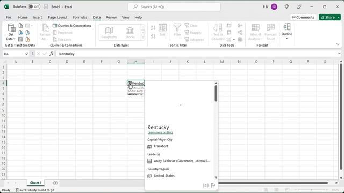Open the Get Data menu
This screenshot has height=193, width=344.
click(11, 32)
